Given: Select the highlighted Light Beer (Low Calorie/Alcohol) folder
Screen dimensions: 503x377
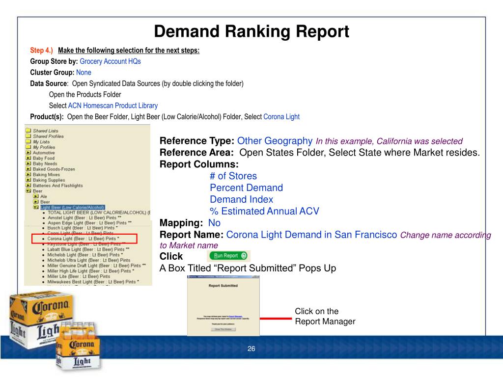Looking at the screenshot, I should pos(73,208).
